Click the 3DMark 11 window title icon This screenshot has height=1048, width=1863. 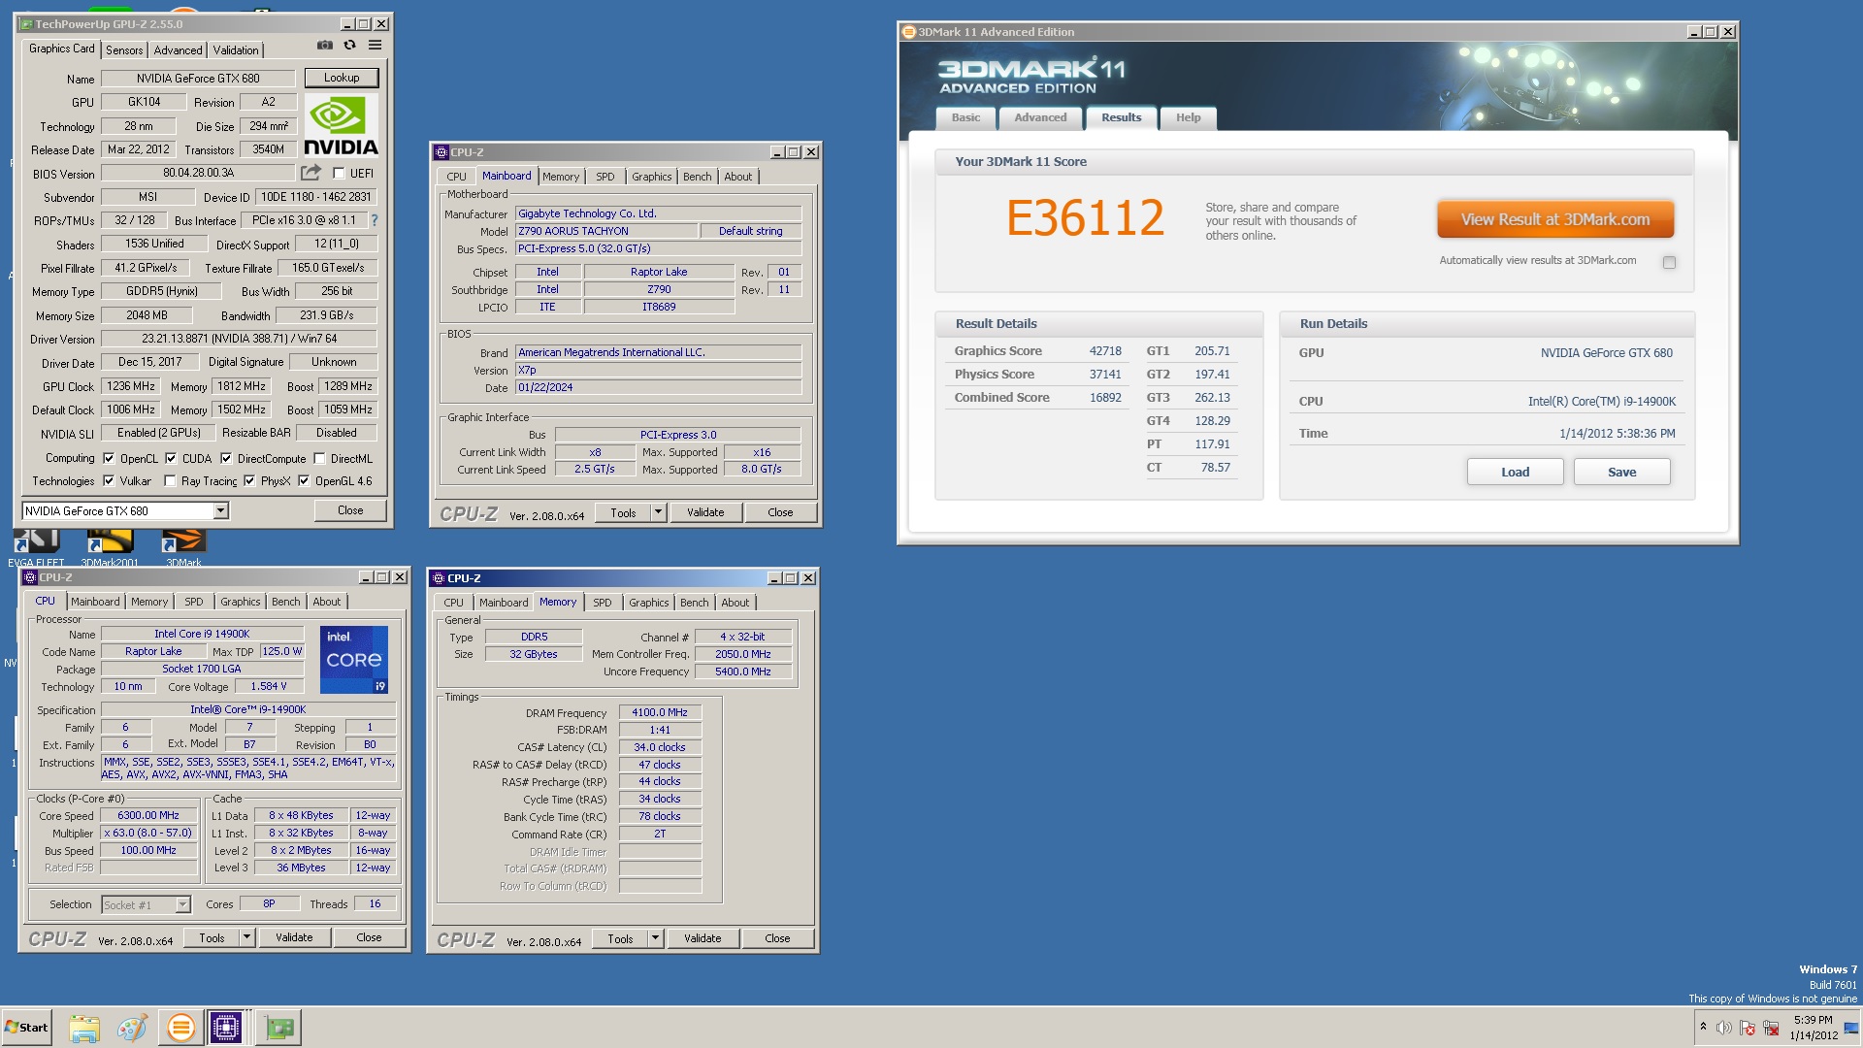(909, 32)
